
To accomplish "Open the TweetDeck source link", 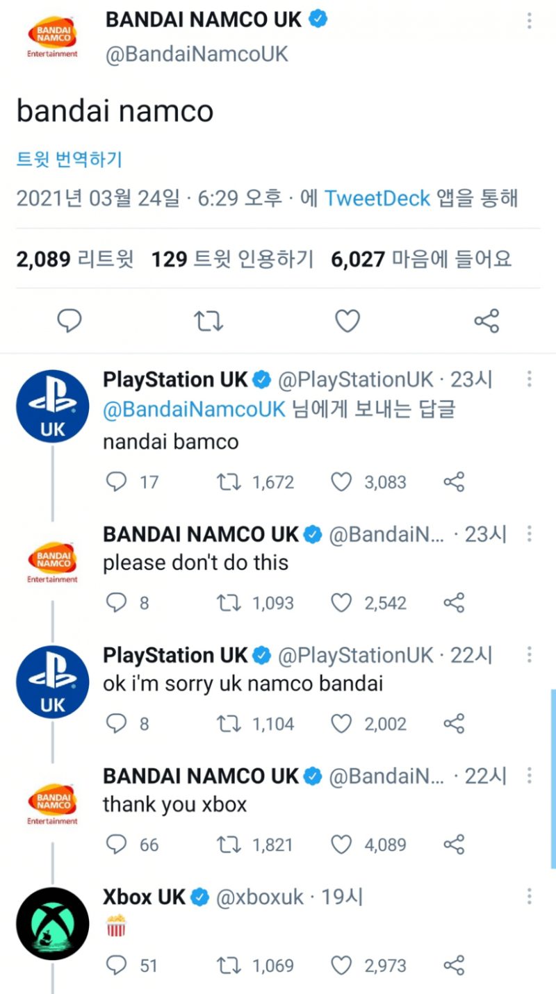I will click(377, 199).
